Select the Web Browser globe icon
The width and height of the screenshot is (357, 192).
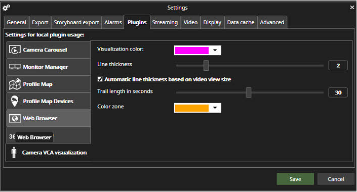pos(15,118)
